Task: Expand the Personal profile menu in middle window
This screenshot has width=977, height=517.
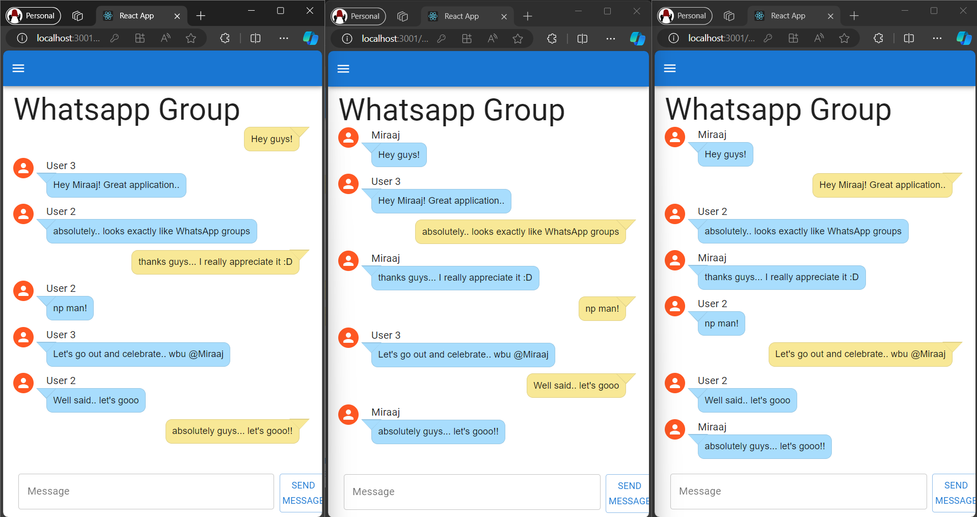Action: coord(358,16)
